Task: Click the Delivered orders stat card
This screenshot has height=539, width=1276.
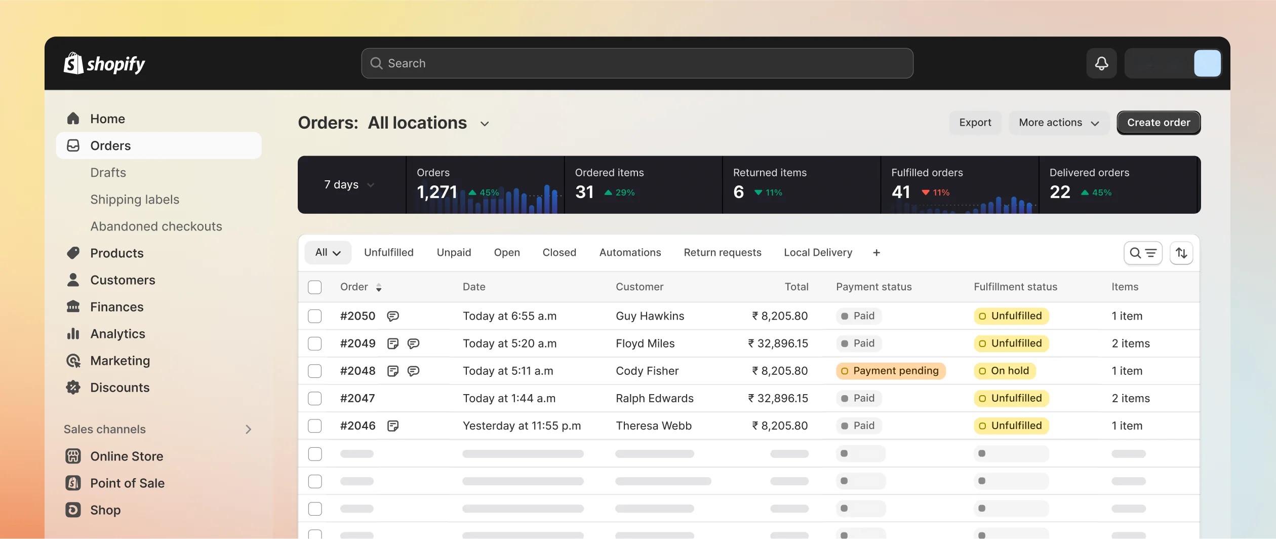Action: click(x=1118, y=185)
